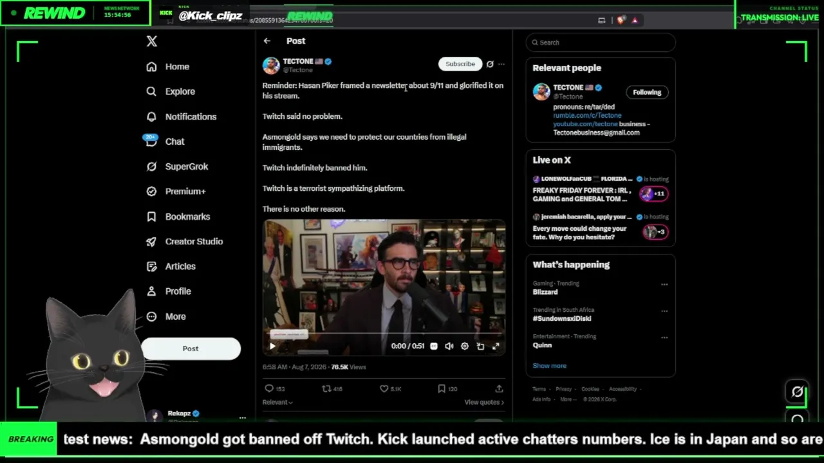Click the video progress bar
Image resolution: width=824 pixels, height=463 pixels.
[384, 334]
